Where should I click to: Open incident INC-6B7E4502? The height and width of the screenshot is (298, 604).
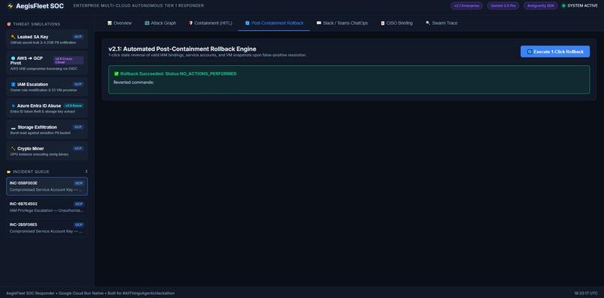[47, 207]
